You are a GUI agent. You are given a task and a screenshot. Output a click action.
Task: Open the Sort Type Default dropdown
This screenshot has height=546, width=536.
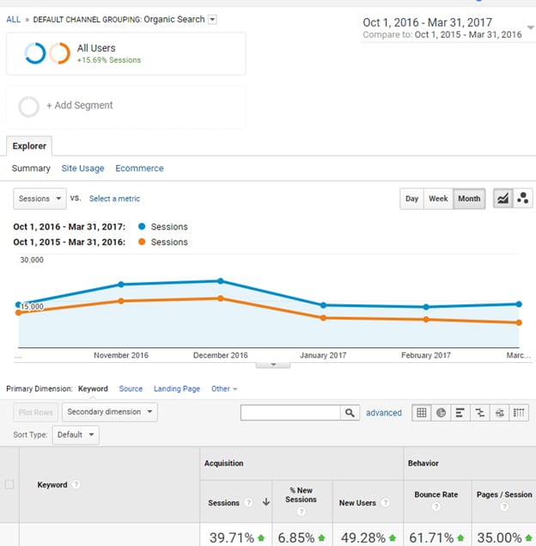coord(76,435)
